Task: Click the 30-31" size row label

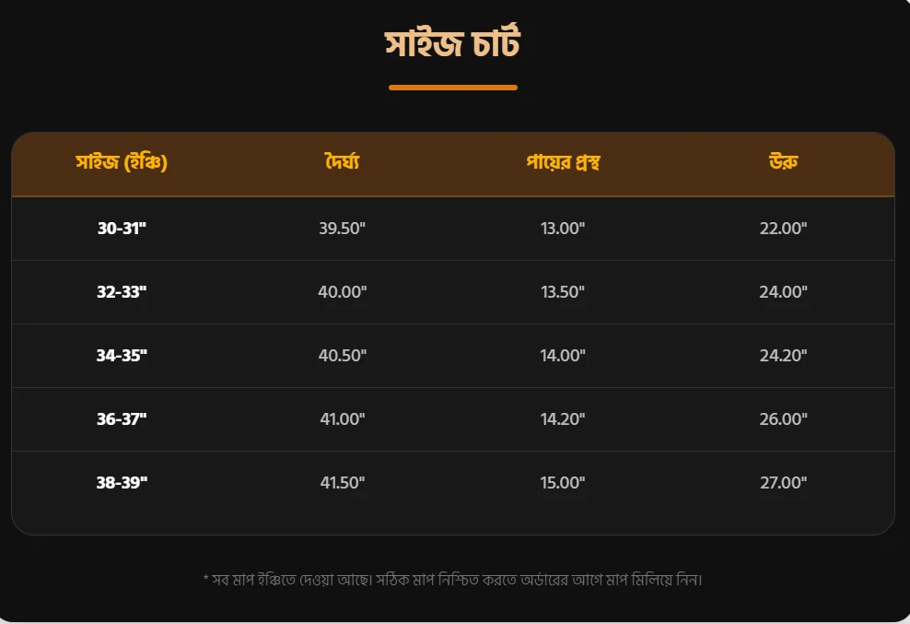Action: point(122,229)
